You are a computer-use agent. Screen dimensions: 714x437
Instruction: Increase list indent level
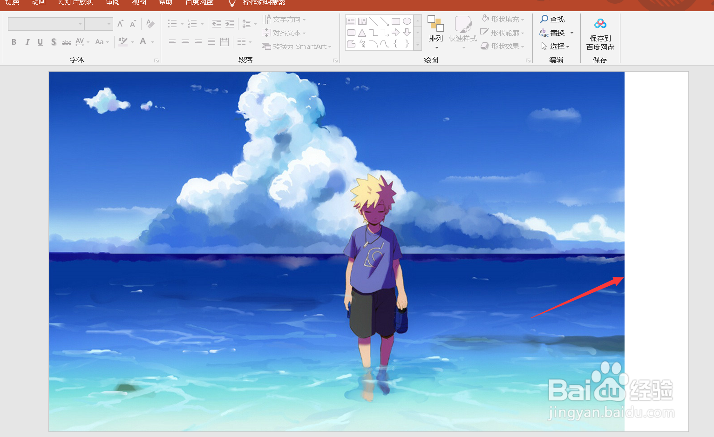click(230, 24)
